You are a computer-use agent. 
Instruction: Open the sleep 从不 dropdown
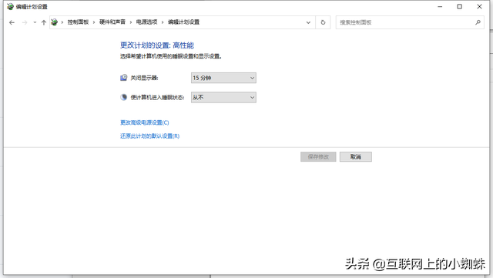coord(223,98)
